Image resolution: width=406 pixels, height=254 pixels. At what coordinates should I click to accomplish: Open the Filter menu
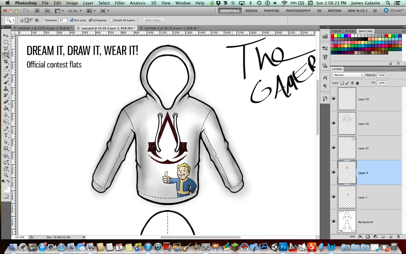coord(120,3)
